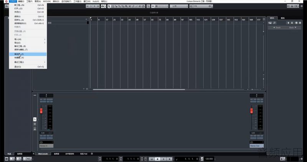Toggle the global Read R button
This screenshot has height=162, width=307.
[94, 6]
